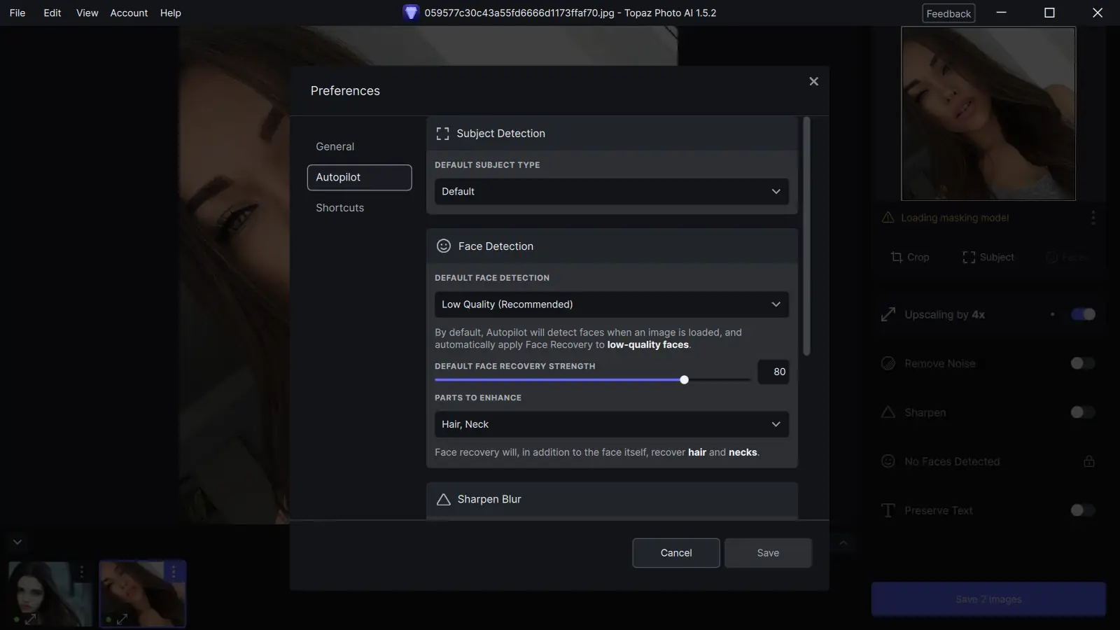Open the three-dot menu beside masking model
The image size is (1120, 630).
[x=1093, y=218]
